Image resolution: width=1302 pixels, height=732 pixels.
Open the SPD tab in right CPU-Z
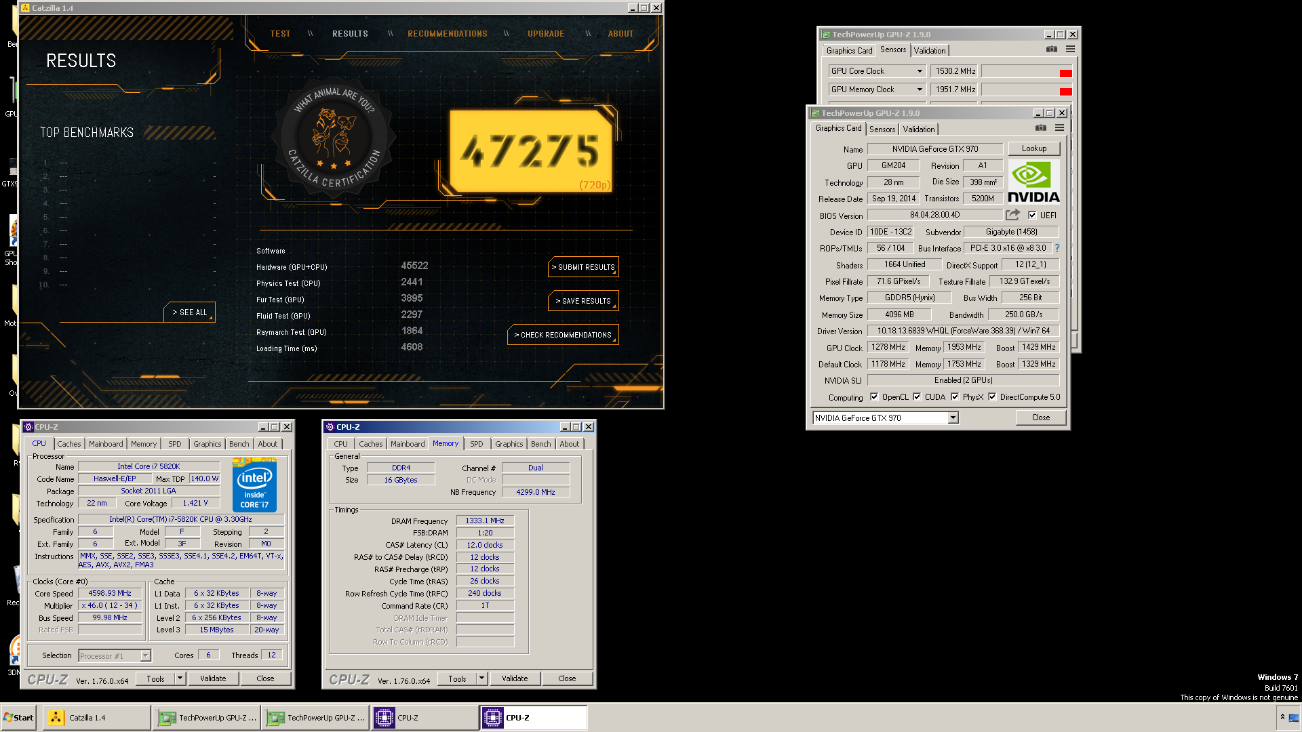click(x=477, y=444)
